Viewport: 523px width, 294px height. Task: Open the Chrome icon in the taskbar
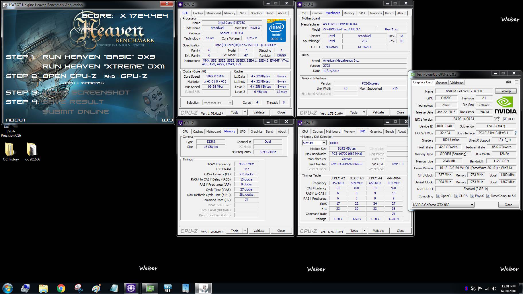(61, 288)
